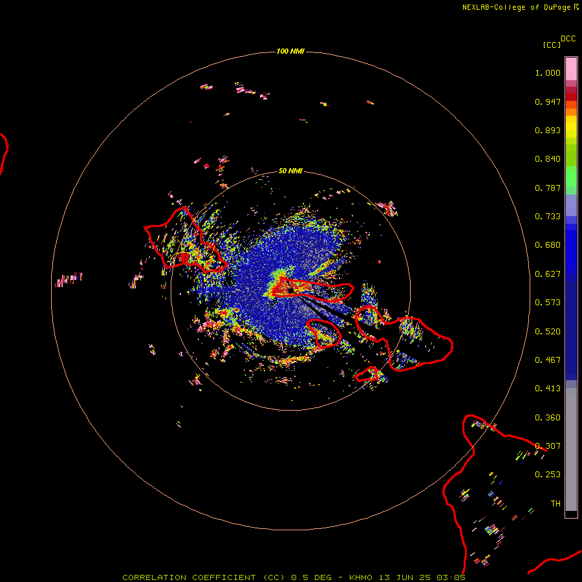Click the 1.000 legend value
The image size is (582, 582).
click(548, 72)
